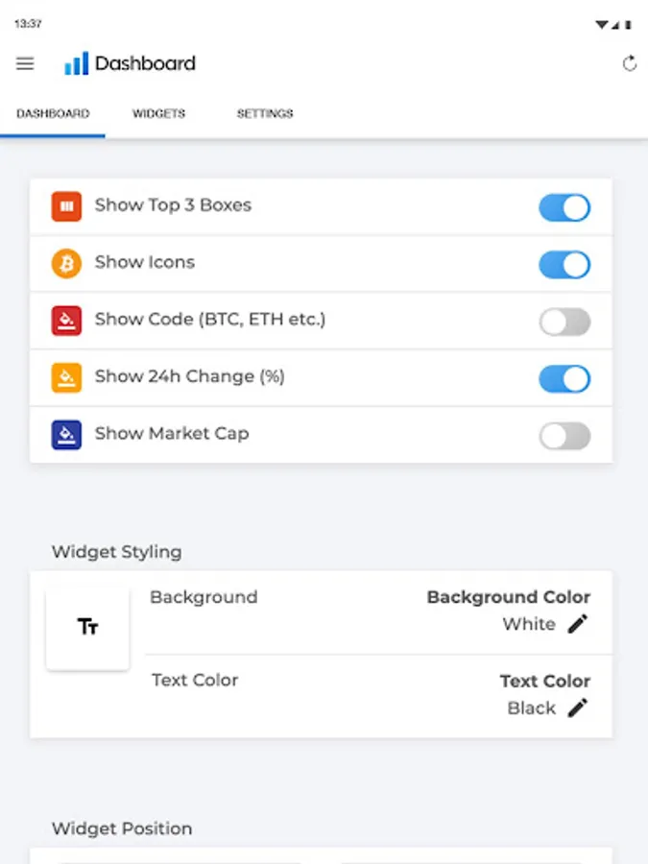Click the Dashboard bar chart logo
Screen dimensions: 648x864
point(76,63)
